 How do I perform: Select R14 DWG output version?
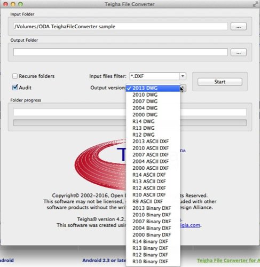click(x=153, y=121)
